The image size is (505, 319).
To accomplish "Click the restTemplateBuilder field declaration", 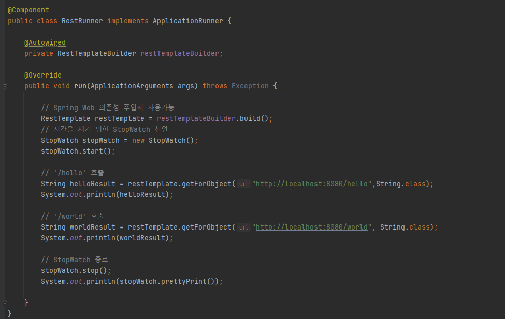I will pyautogui.click(x=179, y=53).
